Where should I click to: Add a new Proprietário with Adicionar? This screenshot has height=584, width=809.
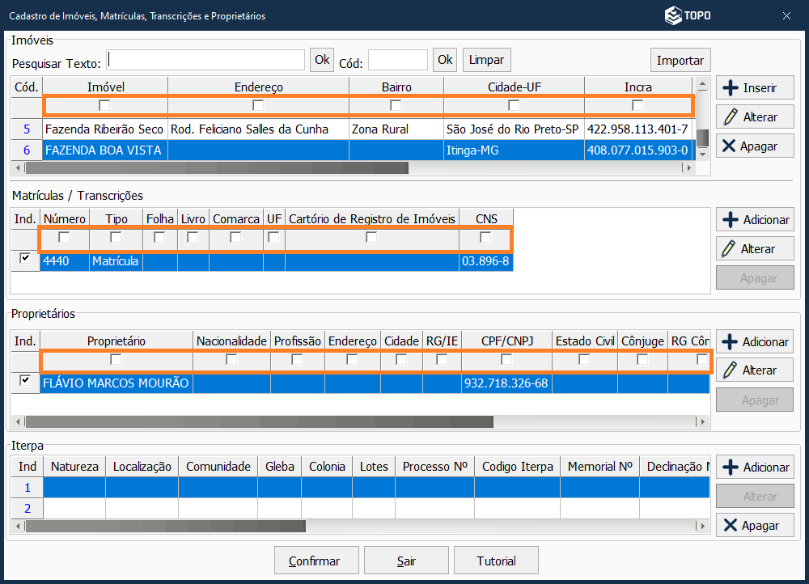coord(754,342)
